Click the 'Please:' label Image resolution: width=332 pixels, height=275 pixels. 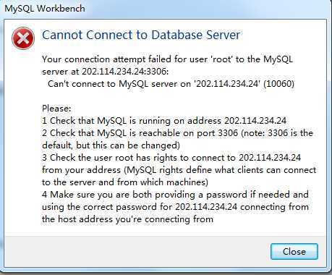tap(56, 109)
